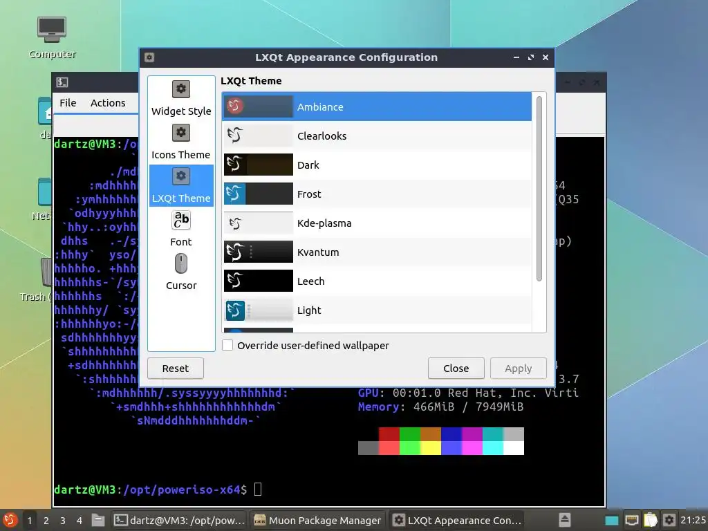Open the LXQt start menu button

pos(10,520)
